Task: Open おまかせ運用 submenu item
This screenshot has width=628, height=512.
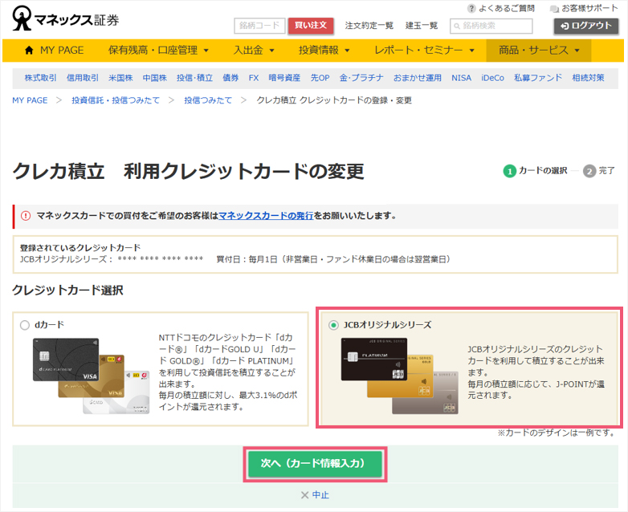Action: click(418, 78)
